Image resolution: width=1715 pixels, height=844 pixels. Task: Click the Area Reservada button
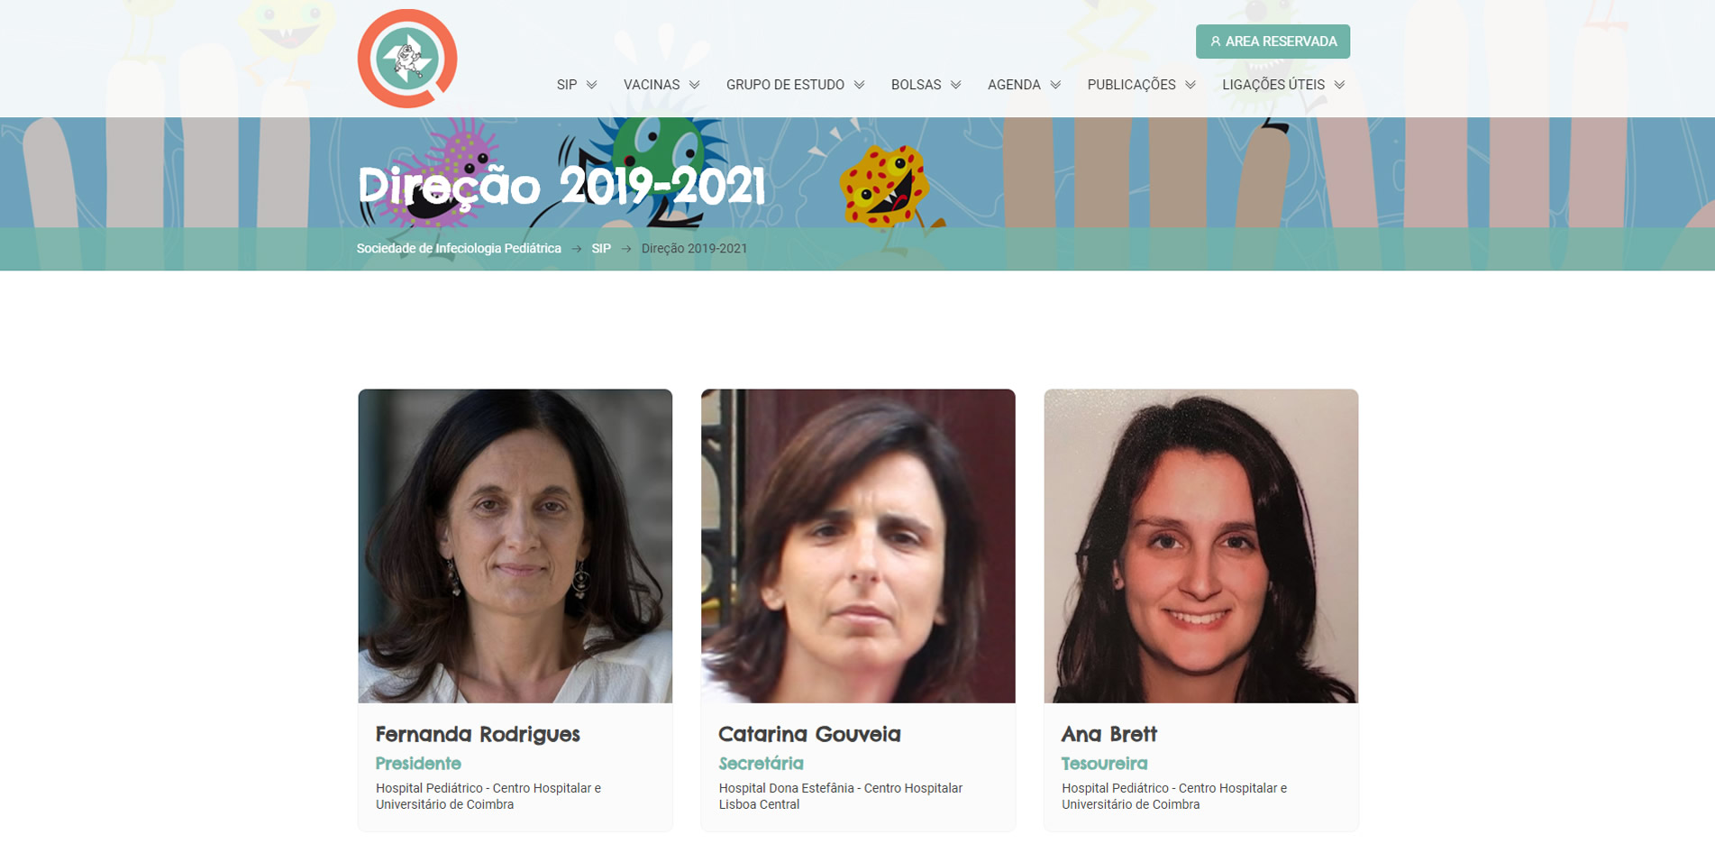(1273, 41)
